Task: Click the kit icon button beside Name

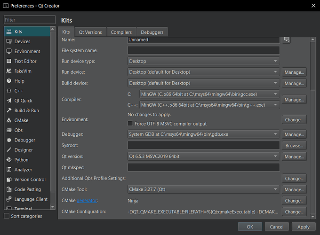Action: [286, 39]
